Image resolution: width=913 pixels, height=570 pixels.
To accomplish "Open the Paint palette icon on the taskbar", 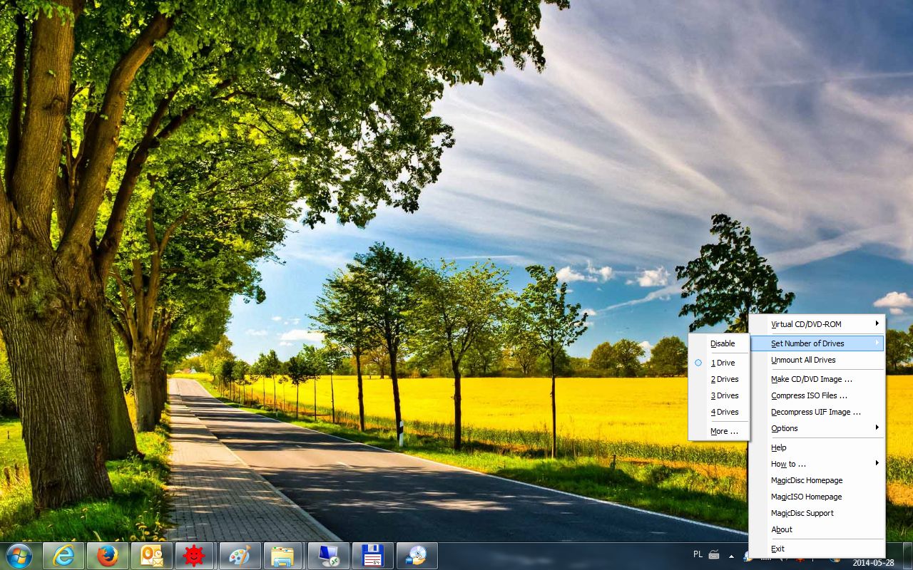I will click(240, 556).
